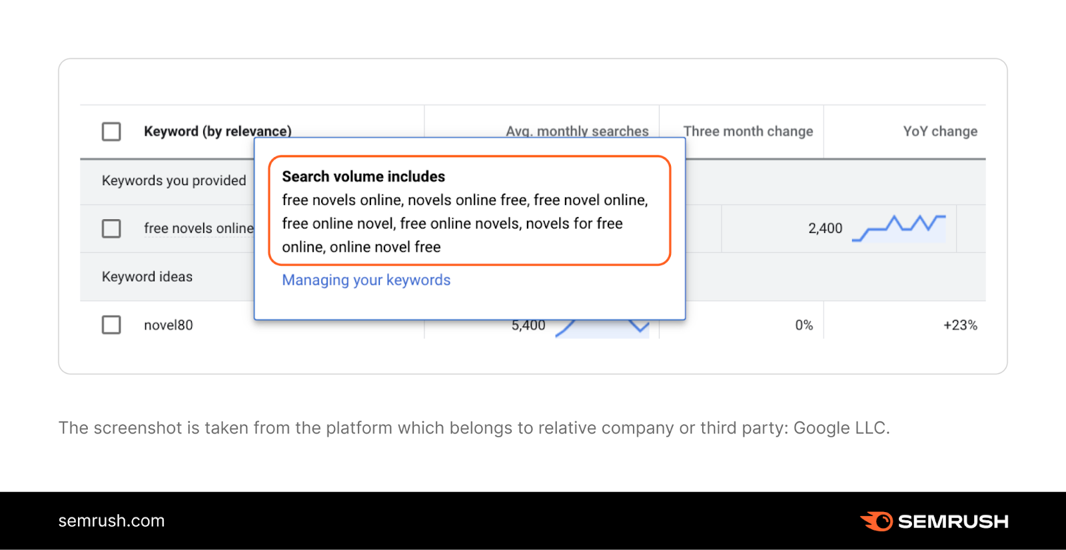Click the free novels online sparkline chart

coord(899,228)
